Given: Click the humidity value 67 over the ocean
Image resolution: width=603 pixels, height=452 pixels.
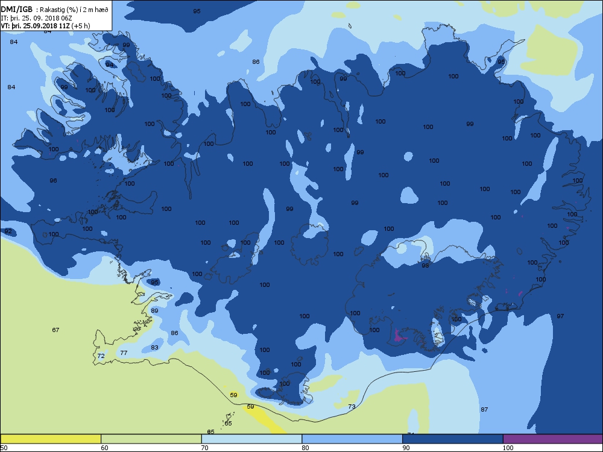Looking at the screenshot, I should [55, 330].
